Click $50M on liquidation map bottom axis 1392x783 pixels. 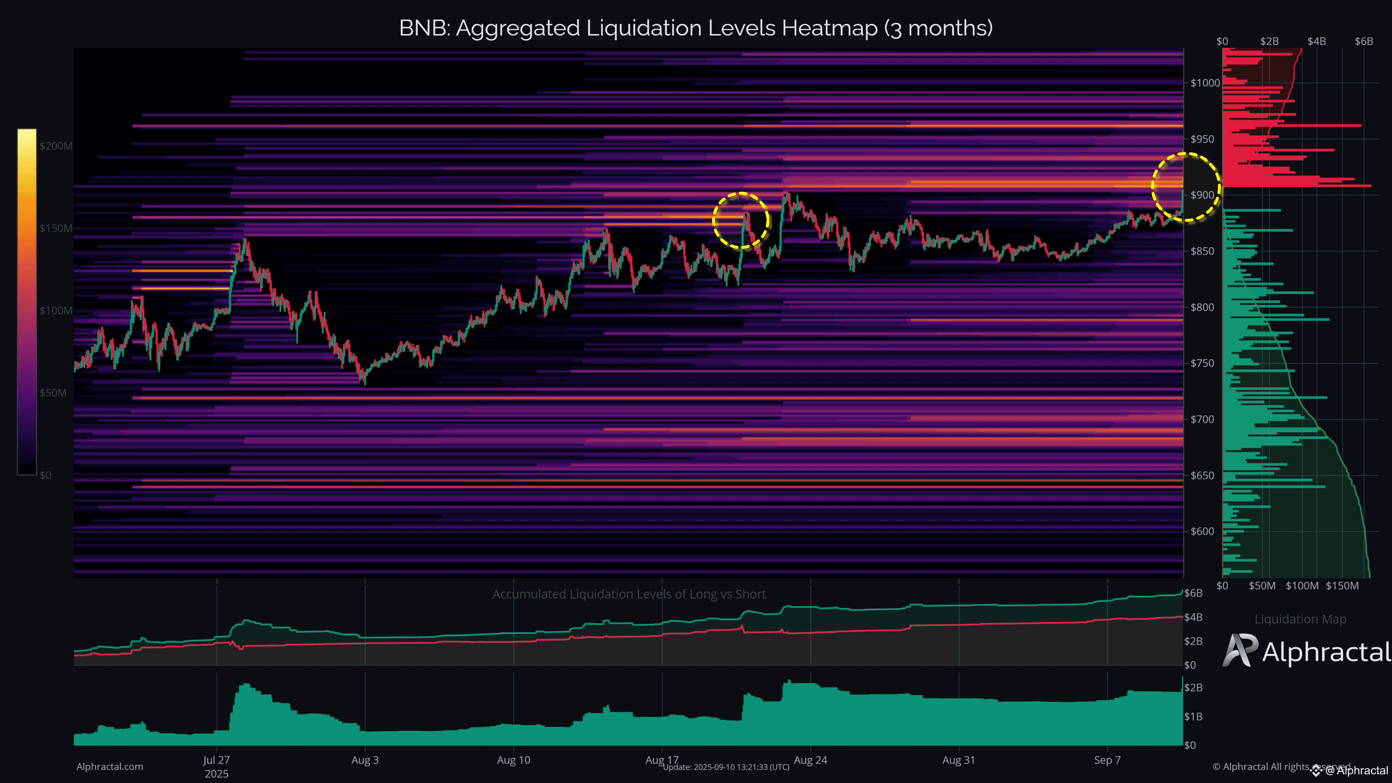pos(1262,586)
